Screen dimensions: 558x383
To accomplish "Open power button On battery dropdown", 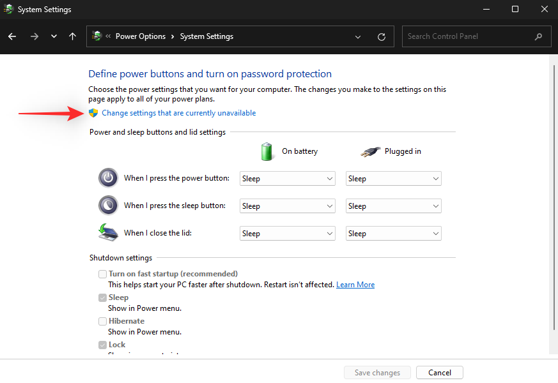I will point(288,178).
